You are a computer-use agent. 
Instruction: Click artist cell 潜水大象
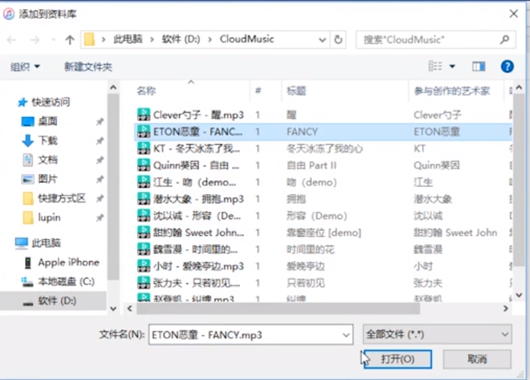(x=432, y=199)
